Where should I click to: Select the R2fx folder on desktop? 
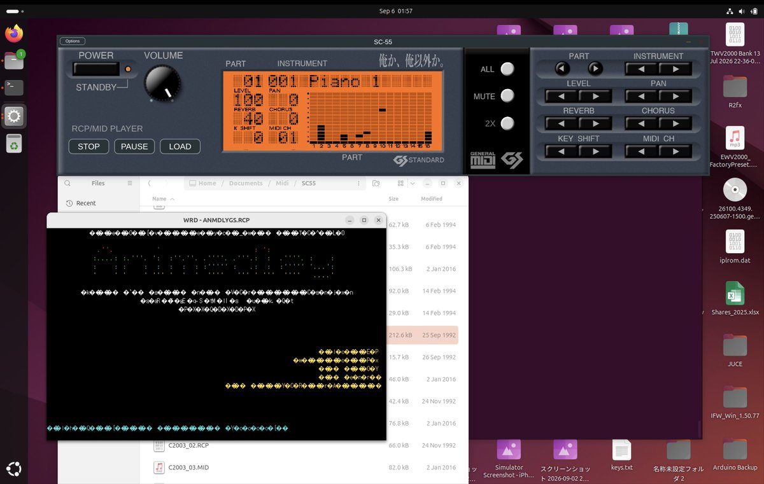pyautogui.click(x=735, y=92)
